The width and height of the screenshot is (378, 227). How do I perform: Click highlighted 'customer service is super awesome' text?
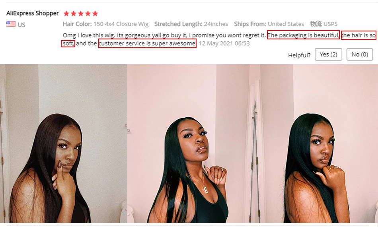point(147,43)
